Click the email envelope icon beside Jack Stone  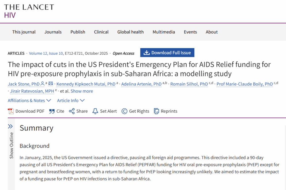click(50, 84)
